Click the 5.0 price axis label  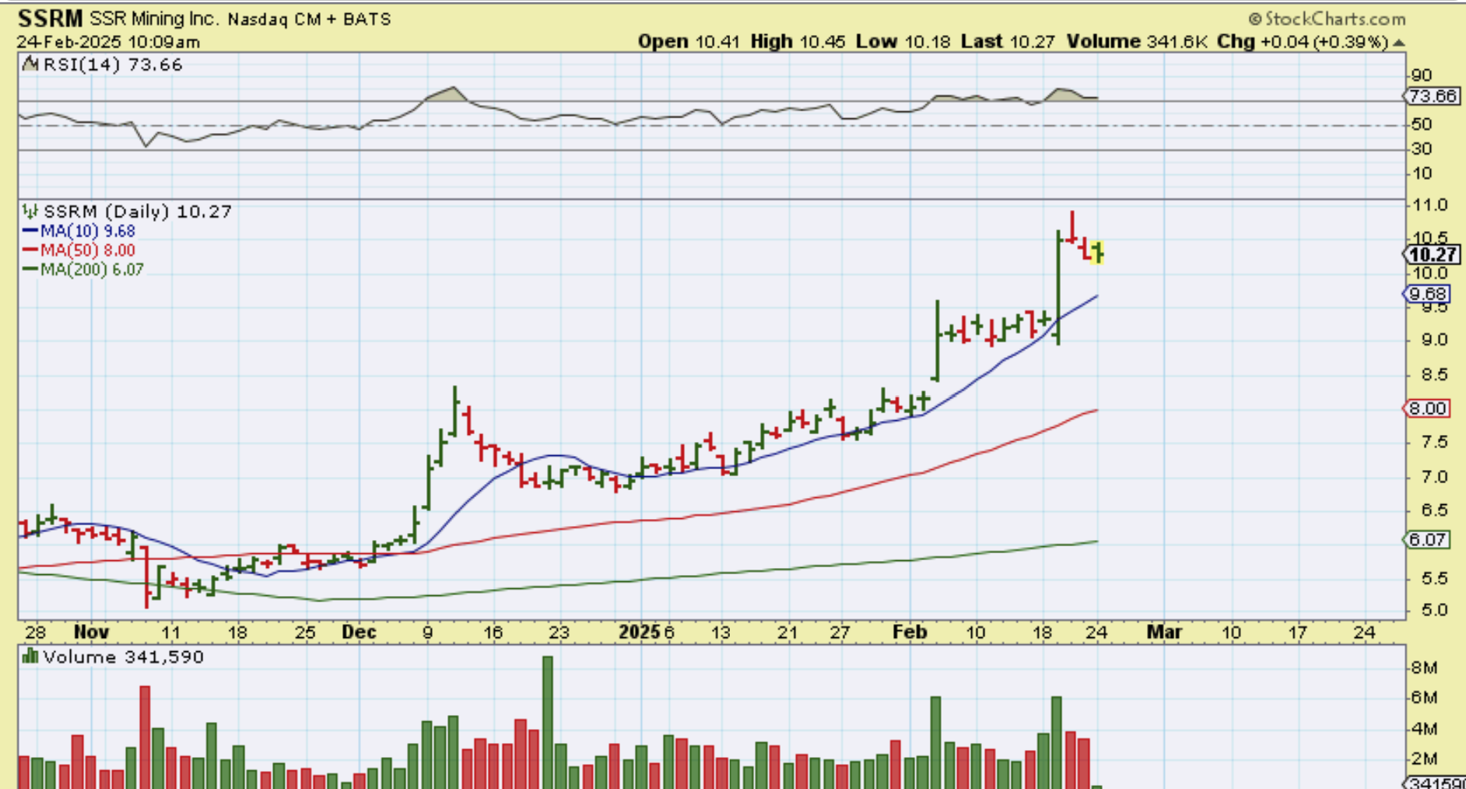click(1434, 611)
